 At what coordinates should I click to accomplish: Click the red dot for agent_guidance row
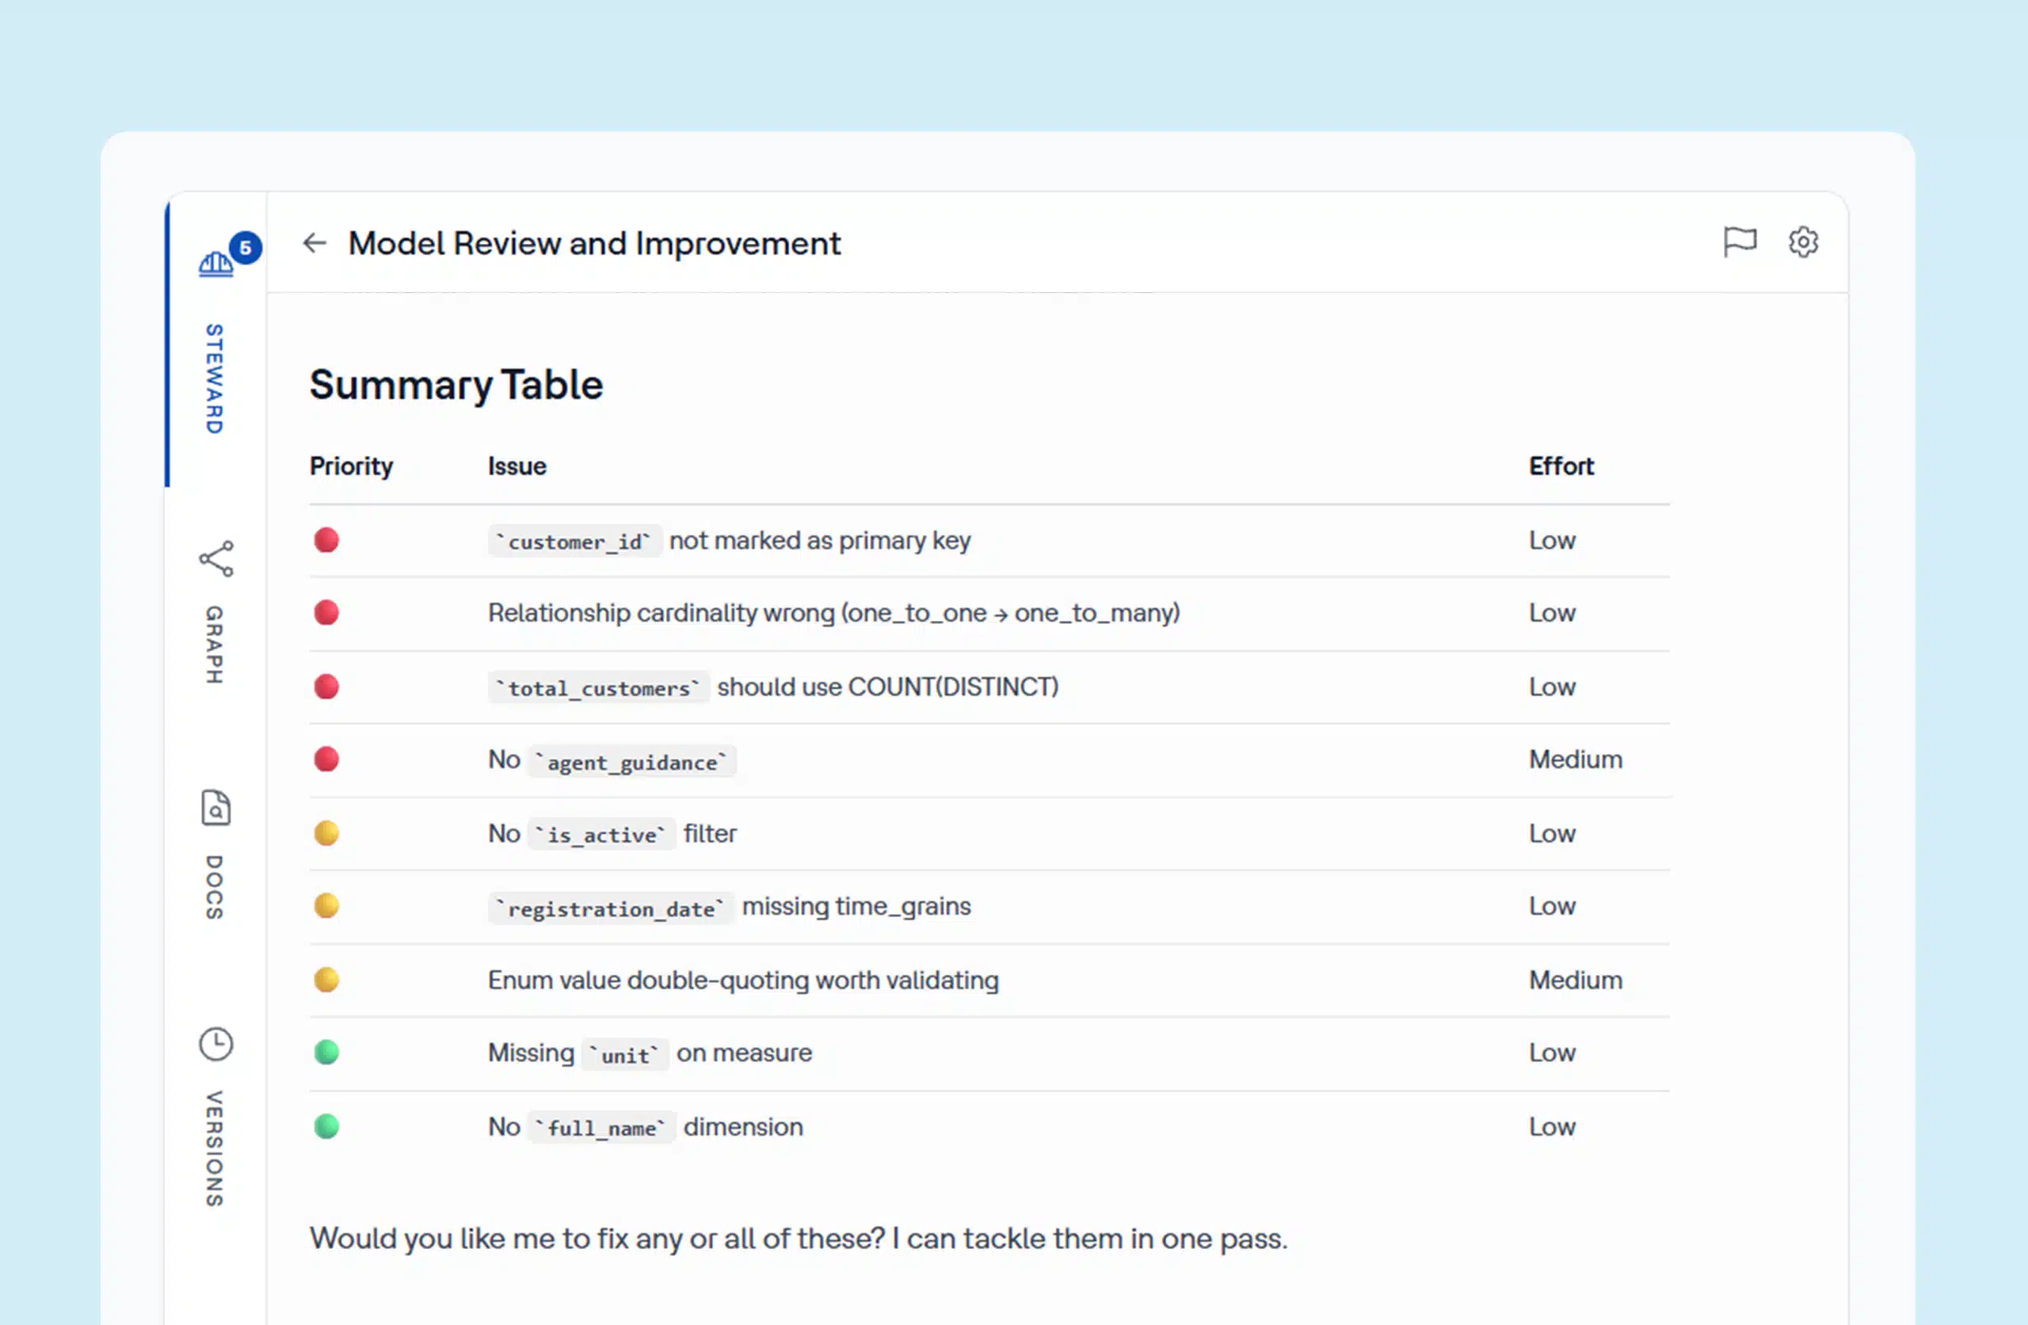[326, 760]
